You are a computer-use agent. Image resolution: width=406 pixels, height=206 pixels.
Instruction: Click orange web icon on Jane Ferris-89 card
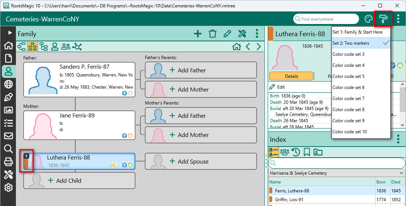point(130,135)
